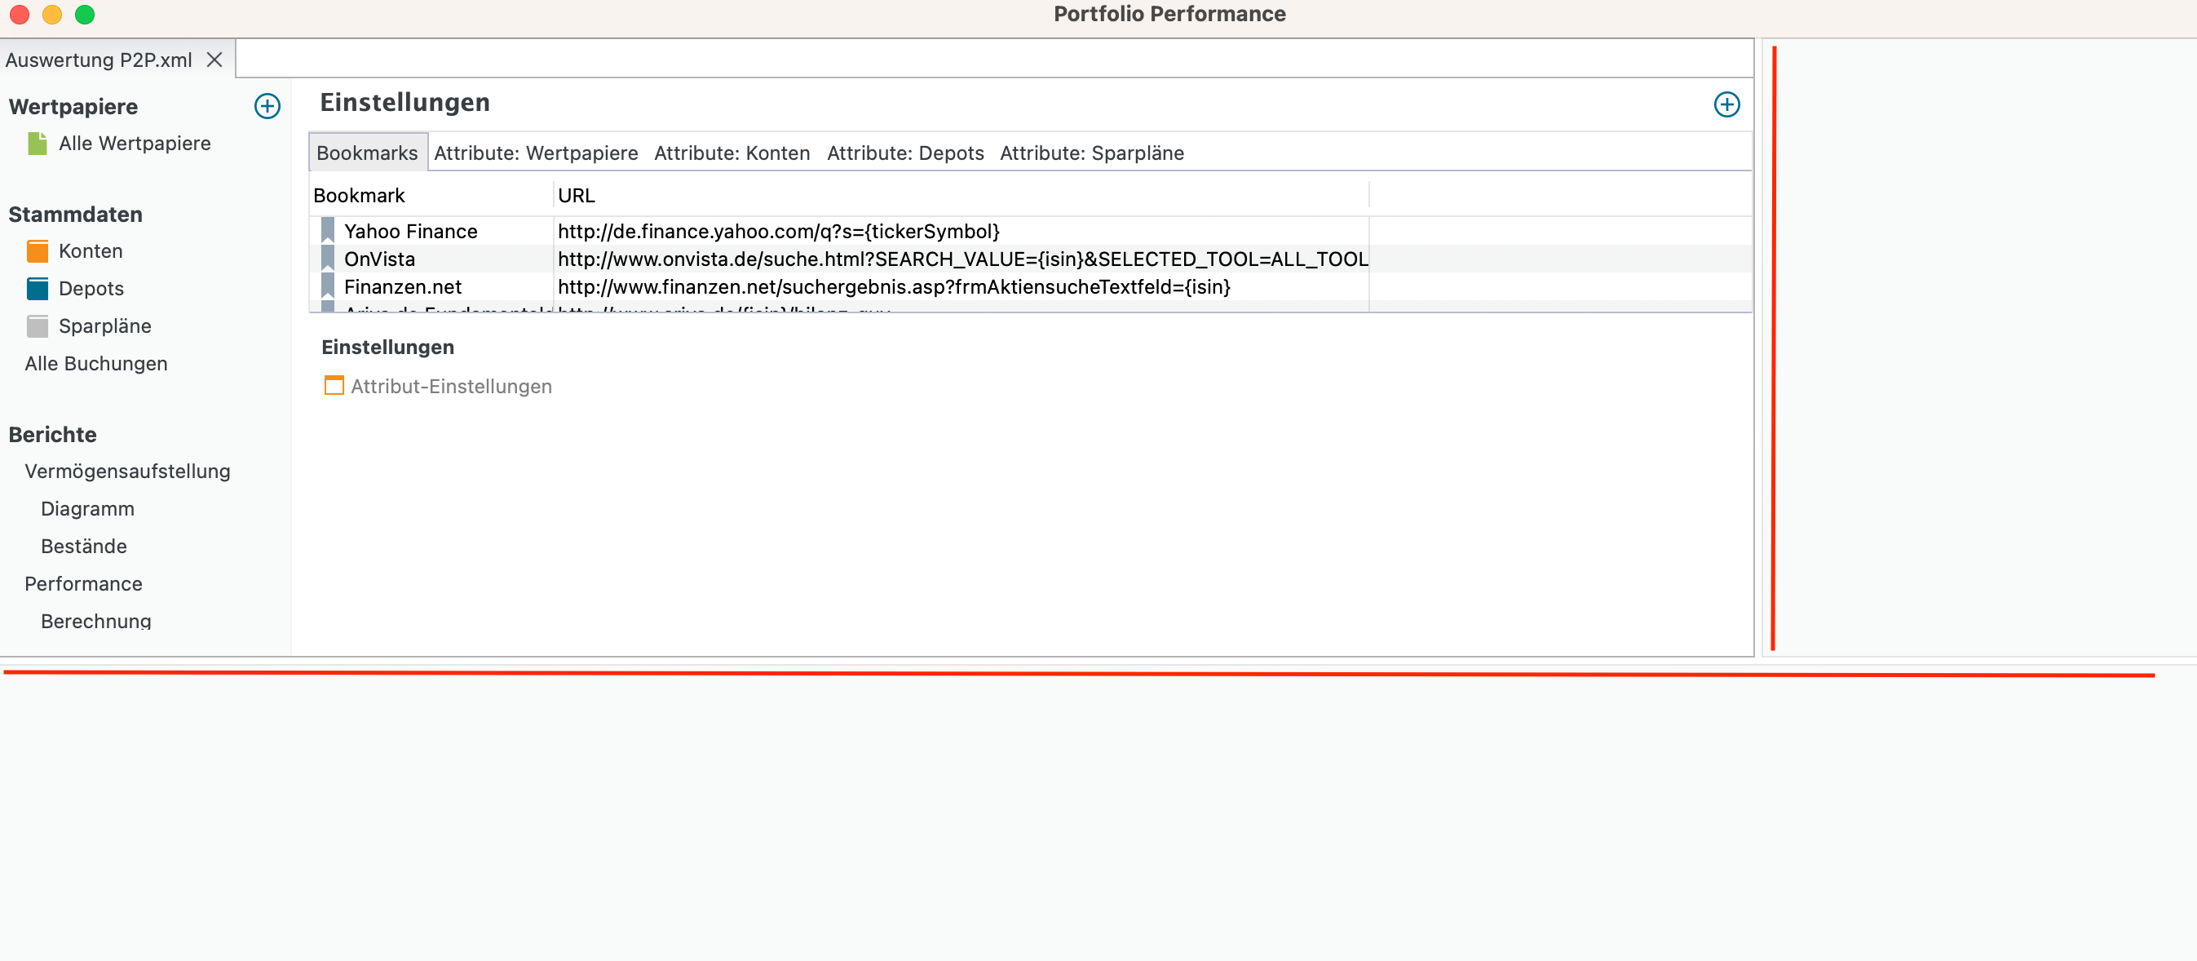Click OnVista bookmark icon

tap(328, 259)
